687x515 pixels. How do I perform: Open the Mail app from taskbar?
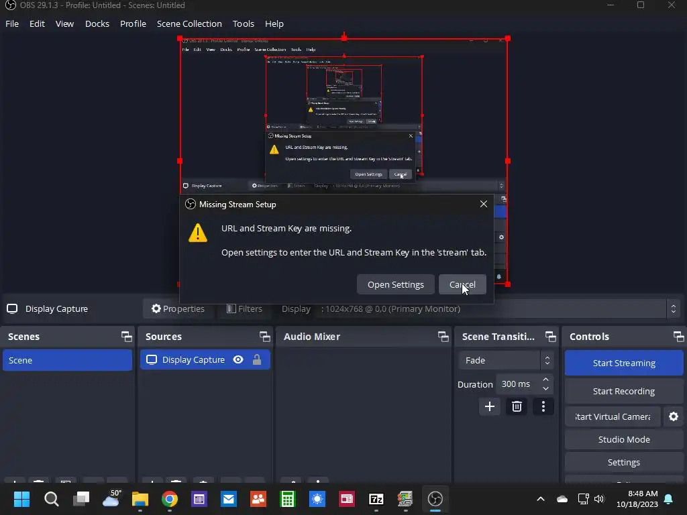[x=229, y=499]
